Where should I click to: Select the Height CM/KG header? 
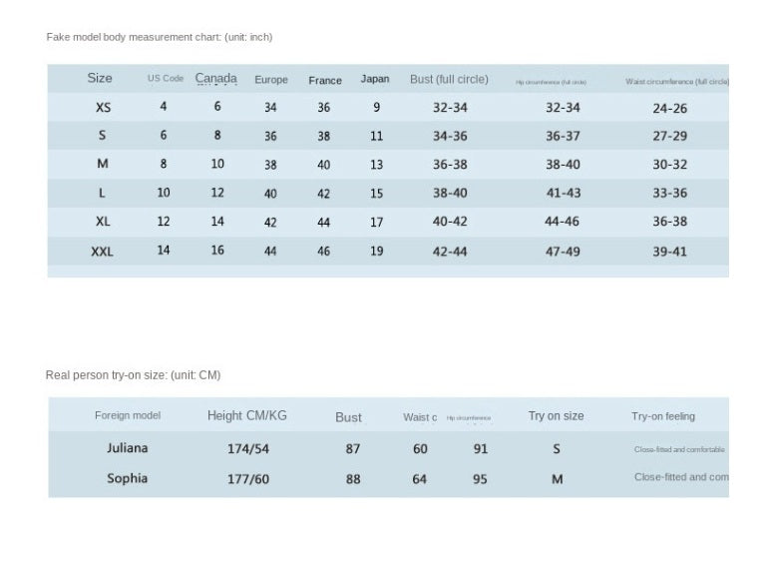coord(247,415)
